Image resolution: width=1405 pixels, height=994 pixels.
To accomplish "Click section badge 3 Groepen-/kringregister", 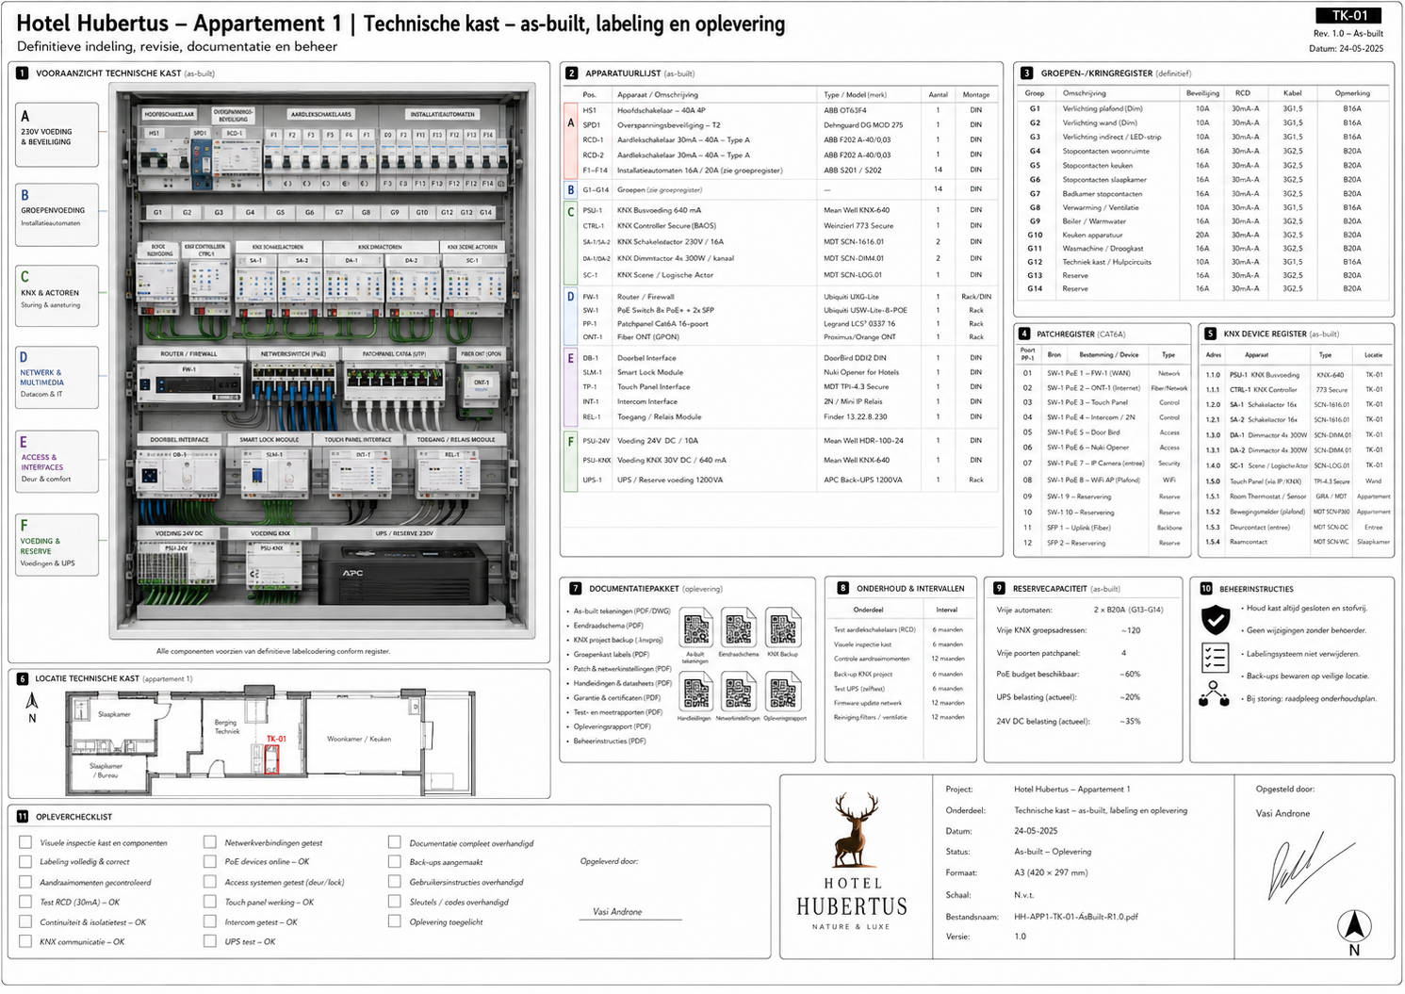I will click(x=1027, y=73).
